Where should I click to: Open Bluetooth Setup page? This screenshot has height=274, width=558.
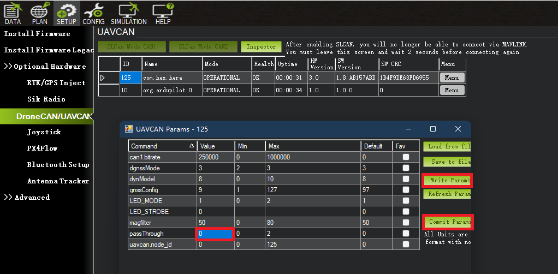click(58, 165)
